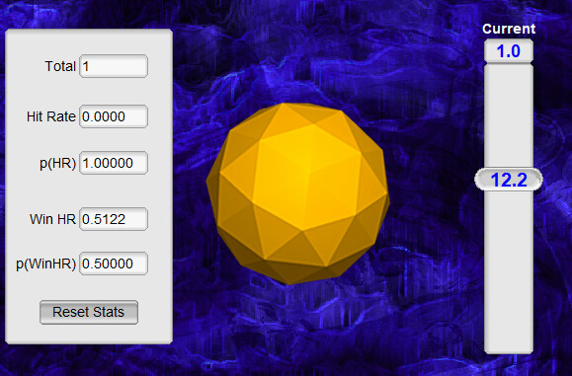Click the p(WinHR) label text
This screenshot has height=376, width=572.
46,263
